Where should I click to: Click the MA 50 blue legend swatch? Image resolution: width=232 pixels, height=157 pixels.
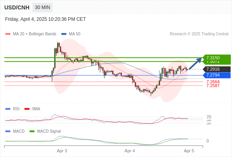[64, 34]
